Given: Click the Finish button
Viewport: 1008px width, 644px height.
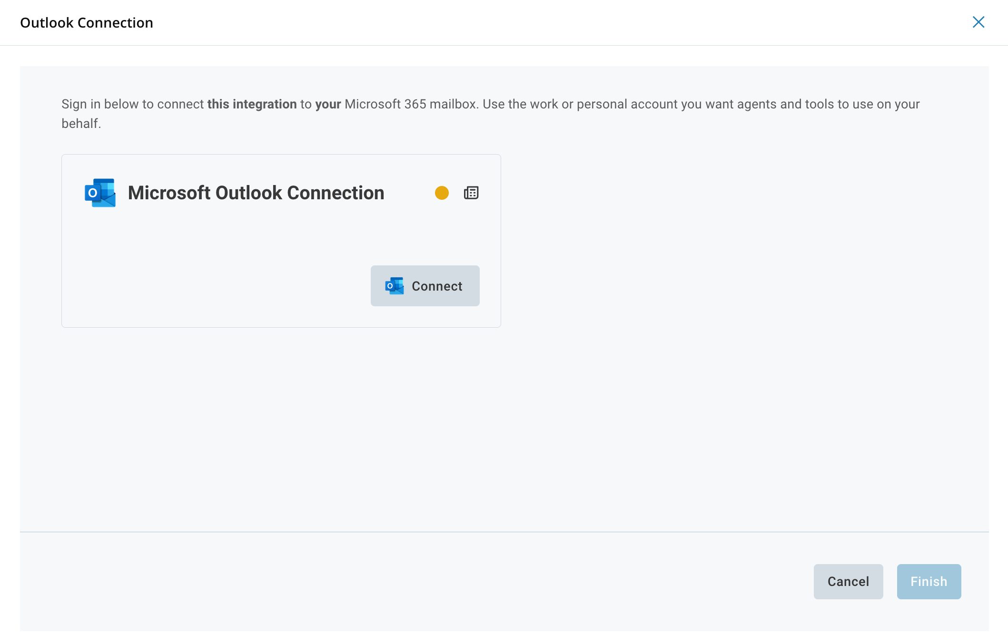Looking at the screenshot, I should pos(929,581).
